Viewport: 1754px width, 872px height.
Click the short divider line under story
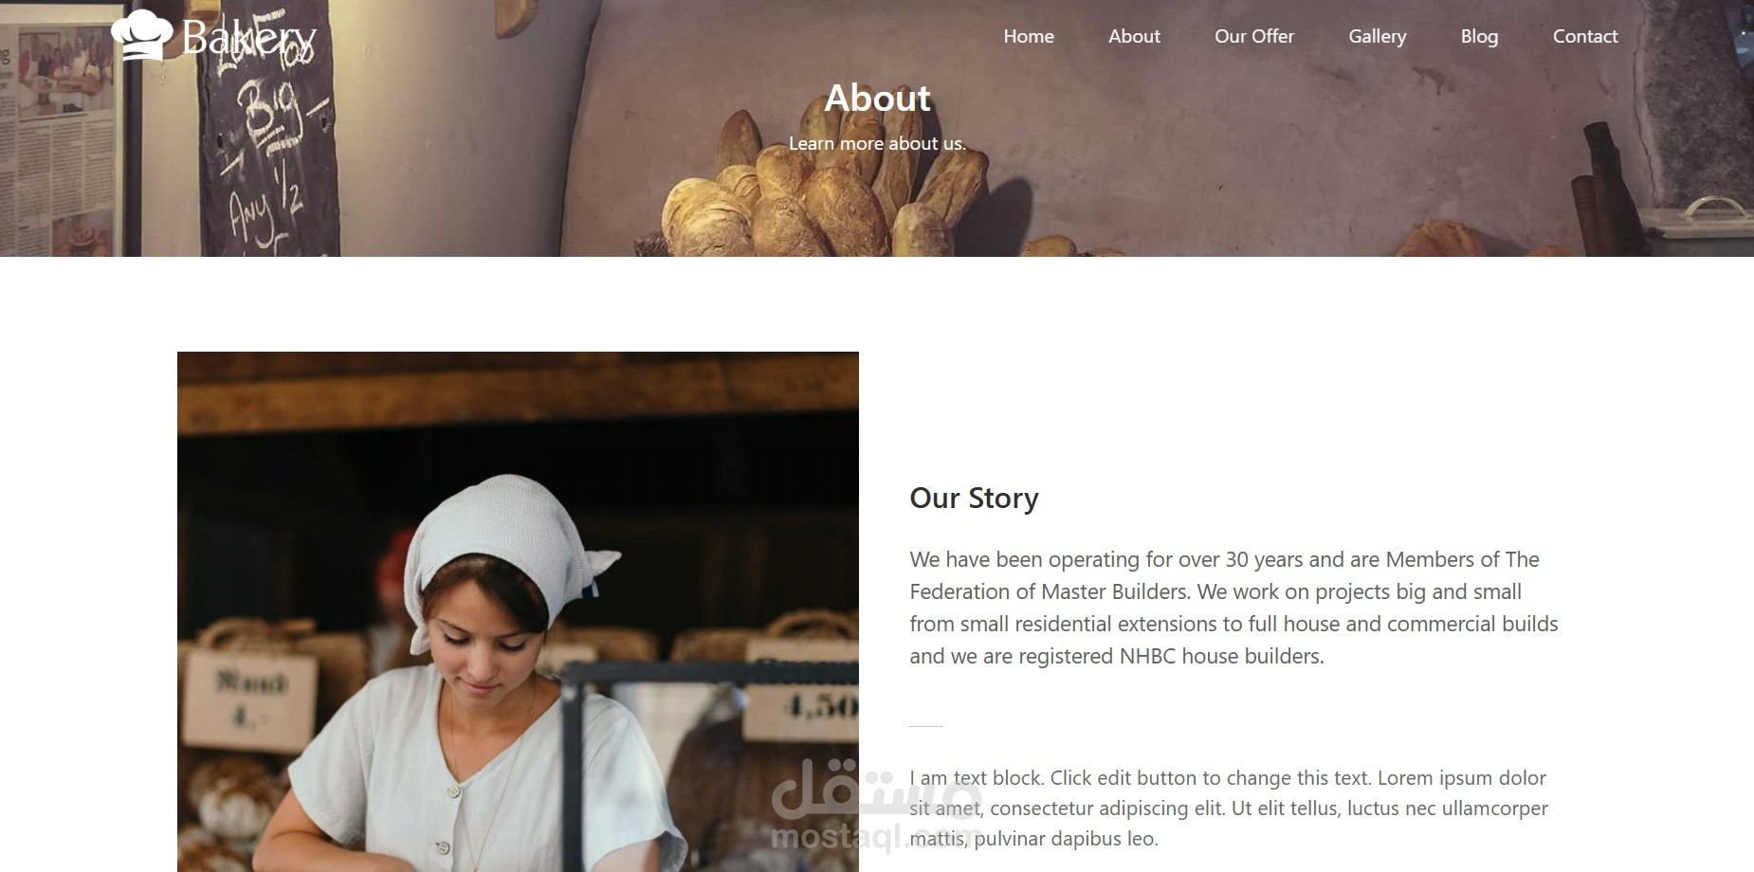pyautogui.click(x=925, y=726)
